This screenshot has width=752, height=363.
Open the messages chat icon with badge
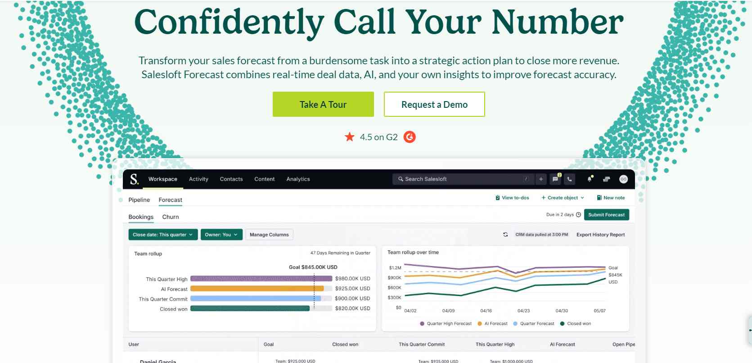(x=555, y=179)
